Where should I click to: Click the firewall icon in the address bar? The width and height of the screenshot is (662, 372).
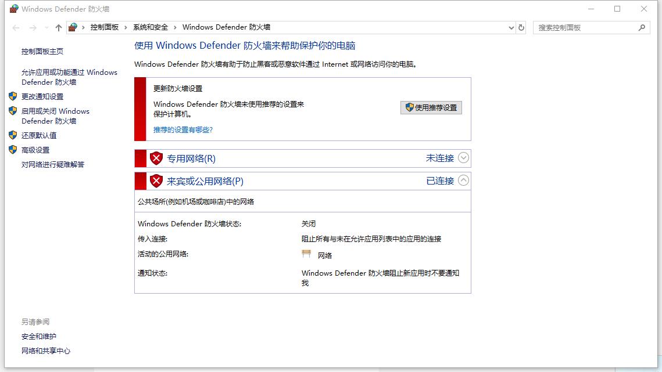(x=73, y=27)
